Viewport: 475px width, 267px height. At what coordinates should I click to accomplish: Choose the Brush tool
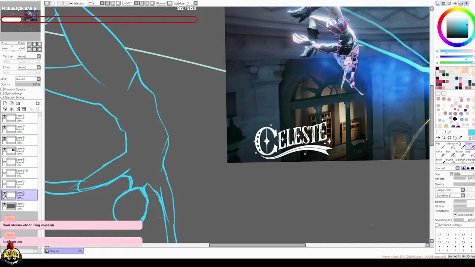[440, 161]
